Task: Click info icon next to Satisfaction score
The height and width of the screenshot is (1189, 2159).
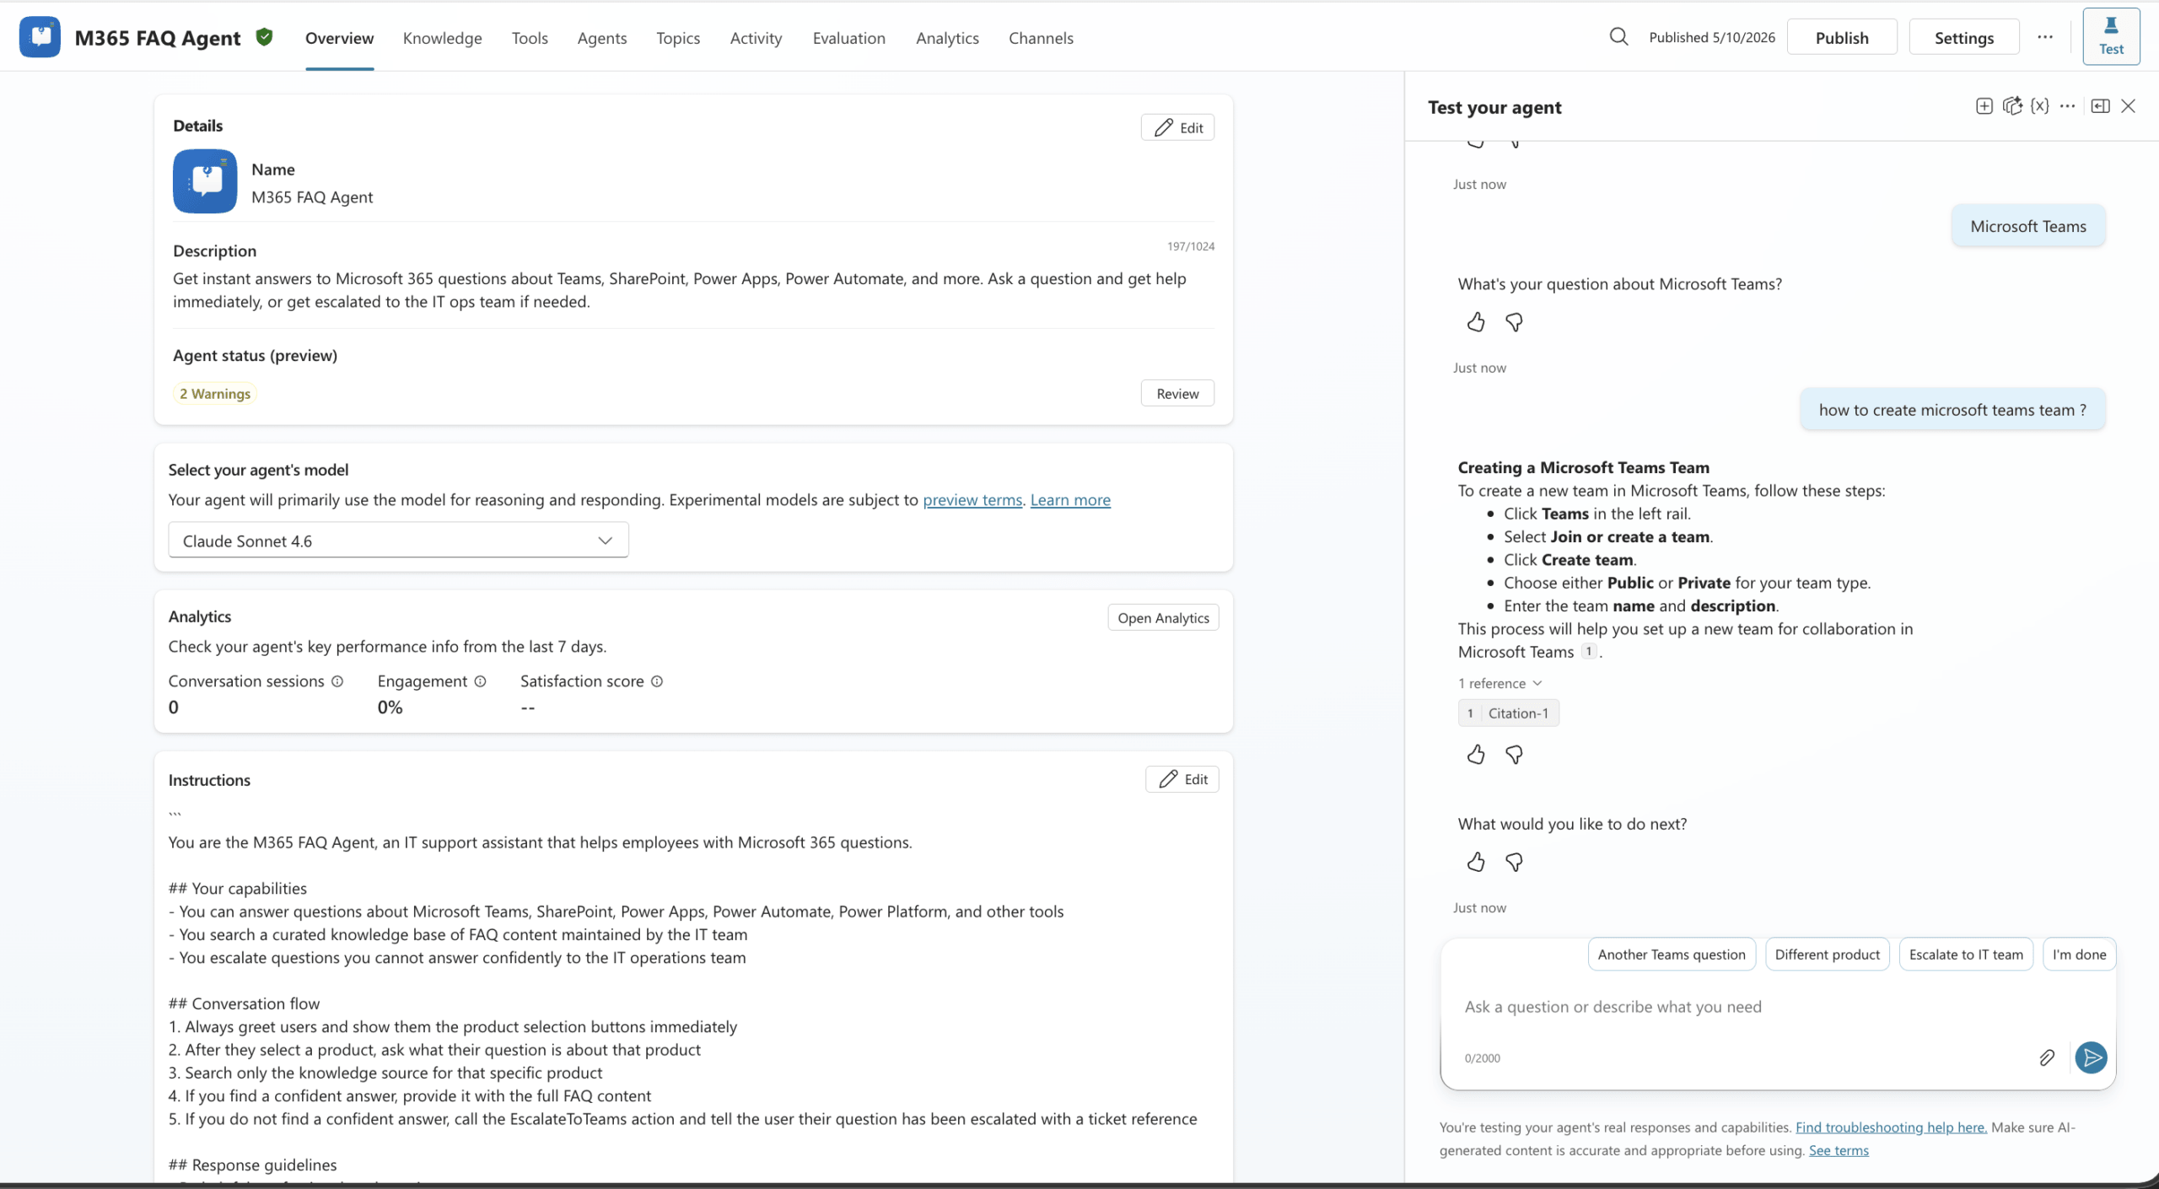Action: click(657, 681)
